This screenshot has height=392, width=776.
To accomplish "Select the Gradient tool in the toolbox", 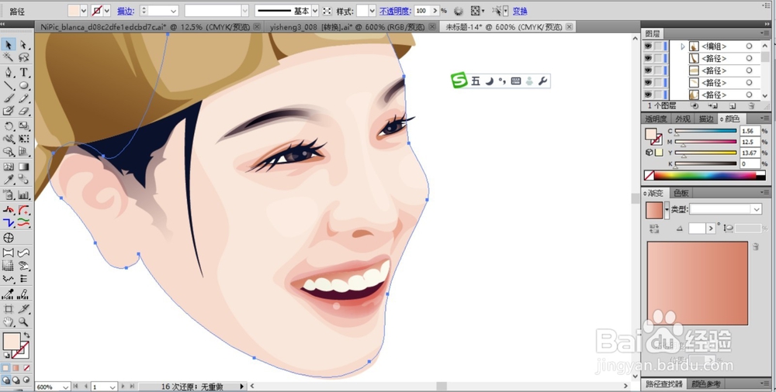I will [x=23, y=167].
